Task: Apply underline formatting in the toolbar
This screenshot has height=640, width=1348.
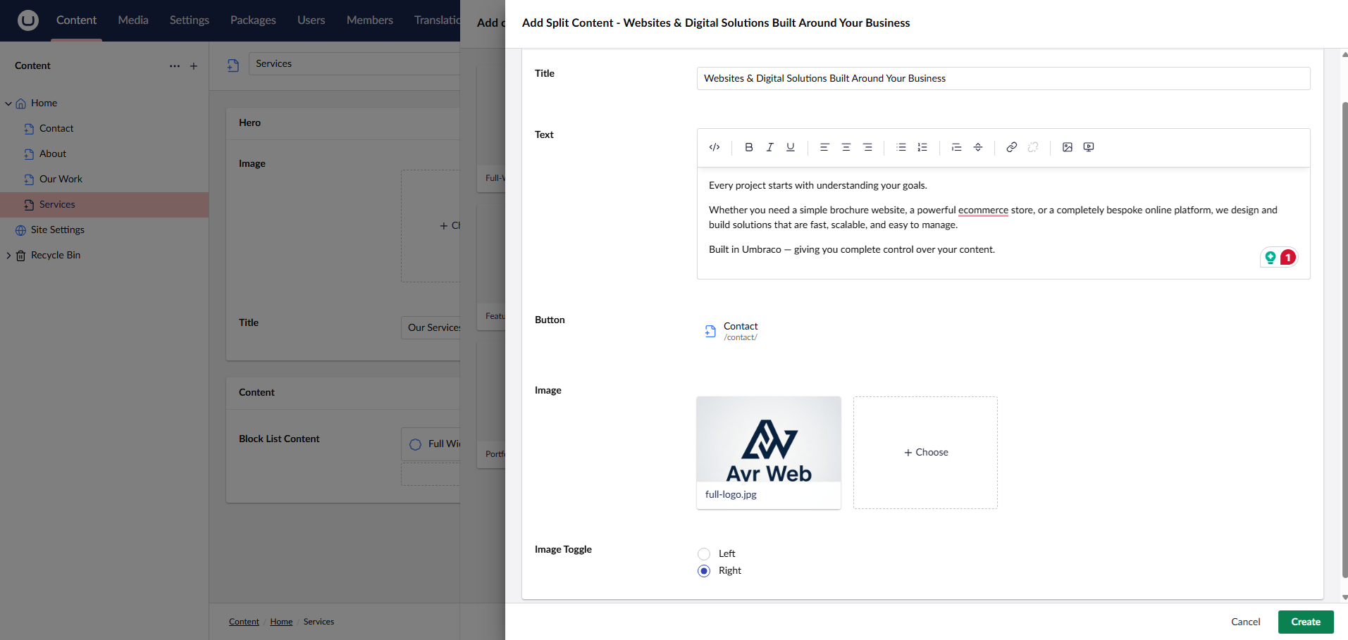Action: click(x=791, y=147)
